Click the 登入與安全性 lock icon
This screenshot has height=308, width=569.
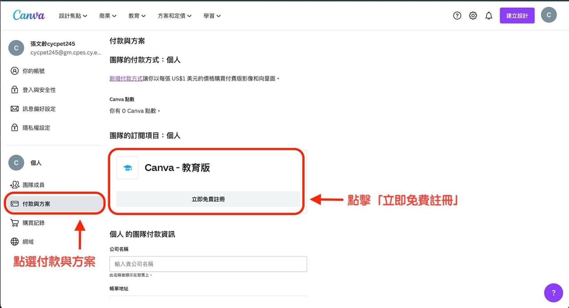point(15,90)
